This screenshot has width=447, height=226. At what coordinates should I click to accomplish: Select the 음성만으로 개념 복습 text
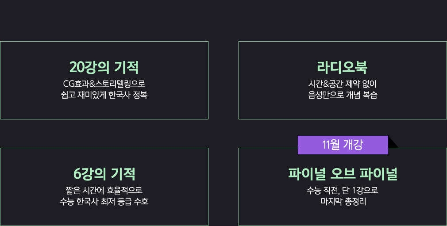pyautogui.click(x=343, y=95)
